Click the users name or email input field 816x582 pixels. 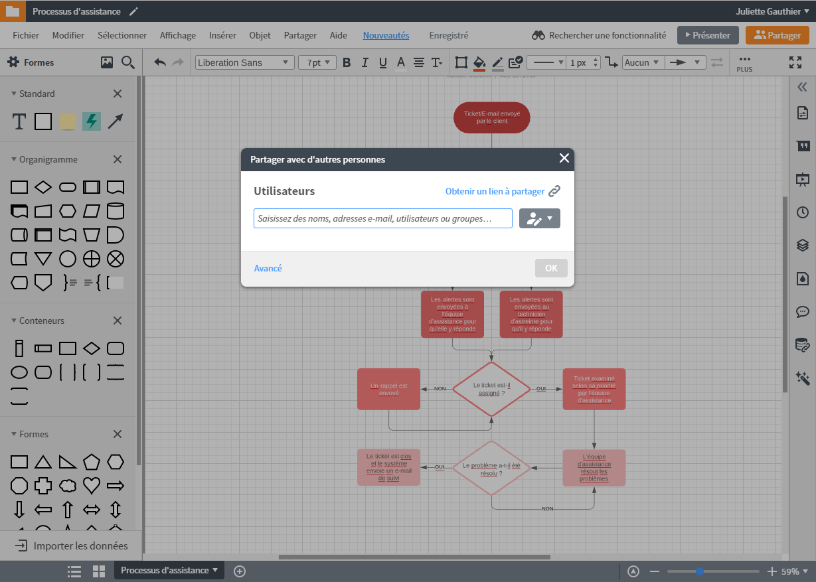pyautogui.click(x=382, y=218)
